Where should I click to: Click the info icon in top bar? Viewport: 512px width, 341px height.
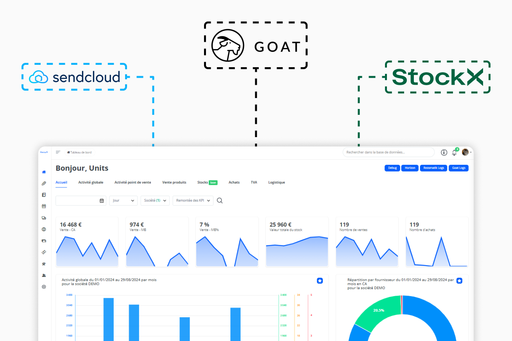[x=444, y=152]
